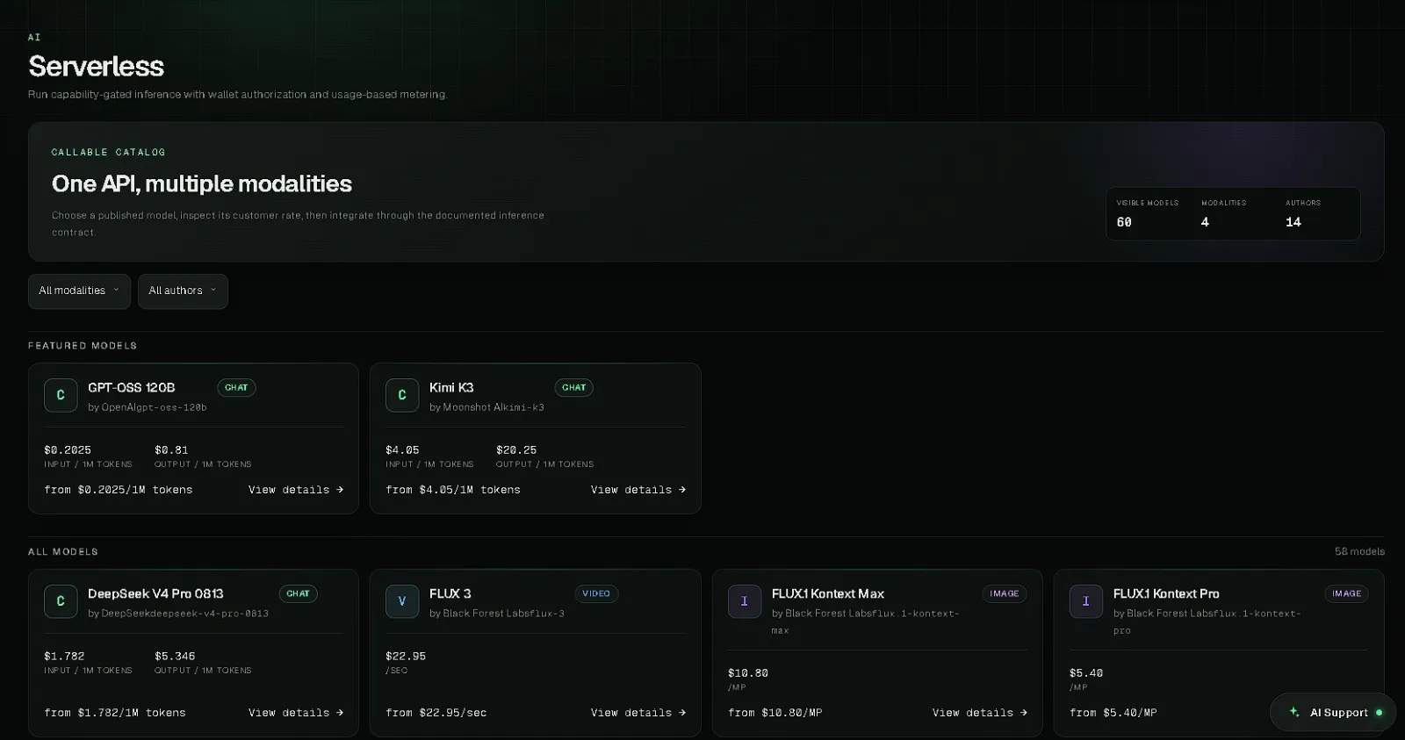Open the All modalities dropdown

(79, 291)
